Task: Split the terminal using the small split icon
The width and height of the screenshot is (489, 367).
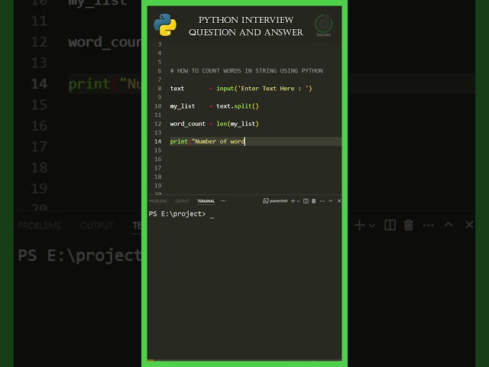Action: (x=306, y=201)
